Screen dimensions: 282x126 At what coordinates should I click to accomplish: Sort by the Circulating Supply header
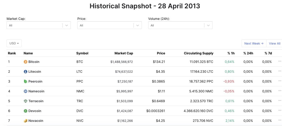pos(199,53)
